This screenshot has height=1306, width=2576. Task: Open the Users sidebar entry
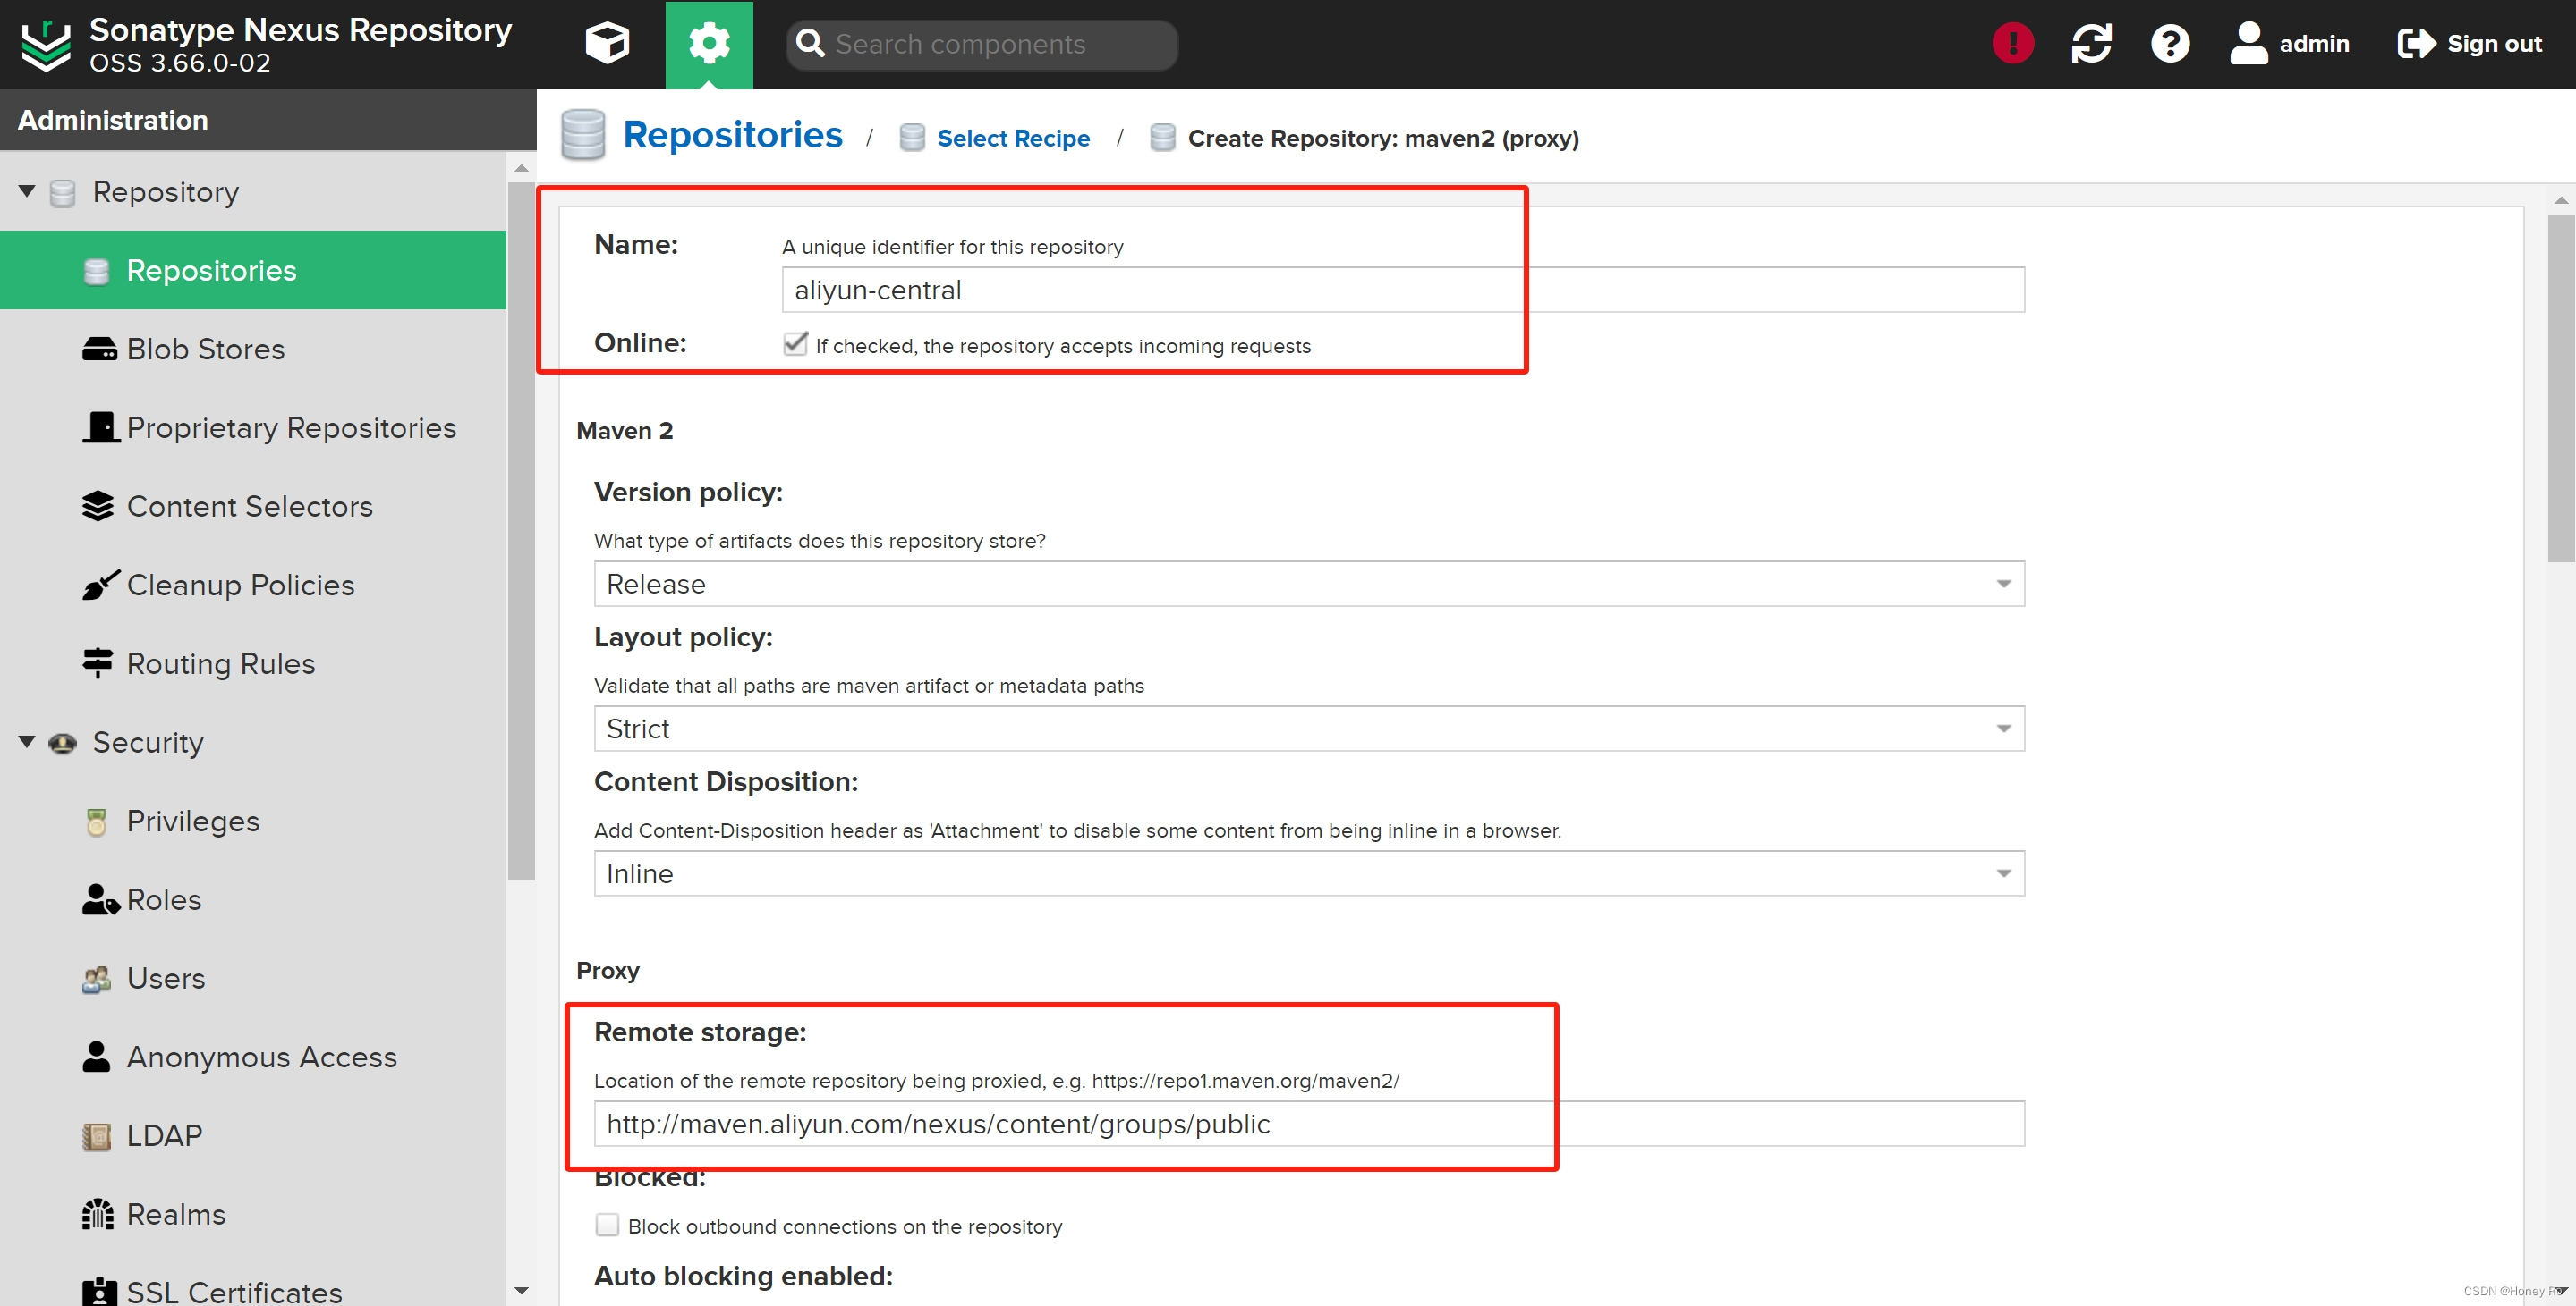point(253,978)
